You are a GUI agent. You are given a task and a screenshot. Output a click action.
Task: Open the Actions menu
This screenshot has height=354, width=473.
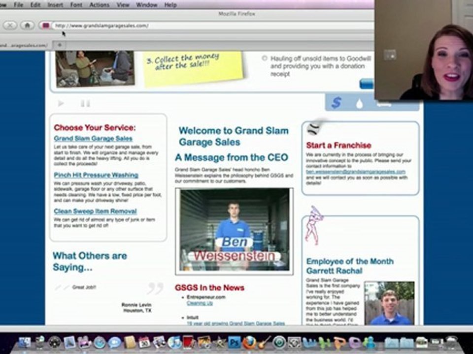99,5
